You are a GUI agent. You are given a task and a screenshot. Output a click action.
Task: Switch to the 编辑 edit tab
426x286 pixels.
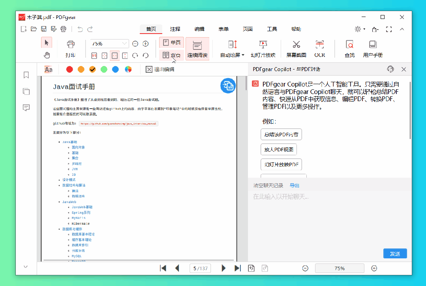pos(199,29)
